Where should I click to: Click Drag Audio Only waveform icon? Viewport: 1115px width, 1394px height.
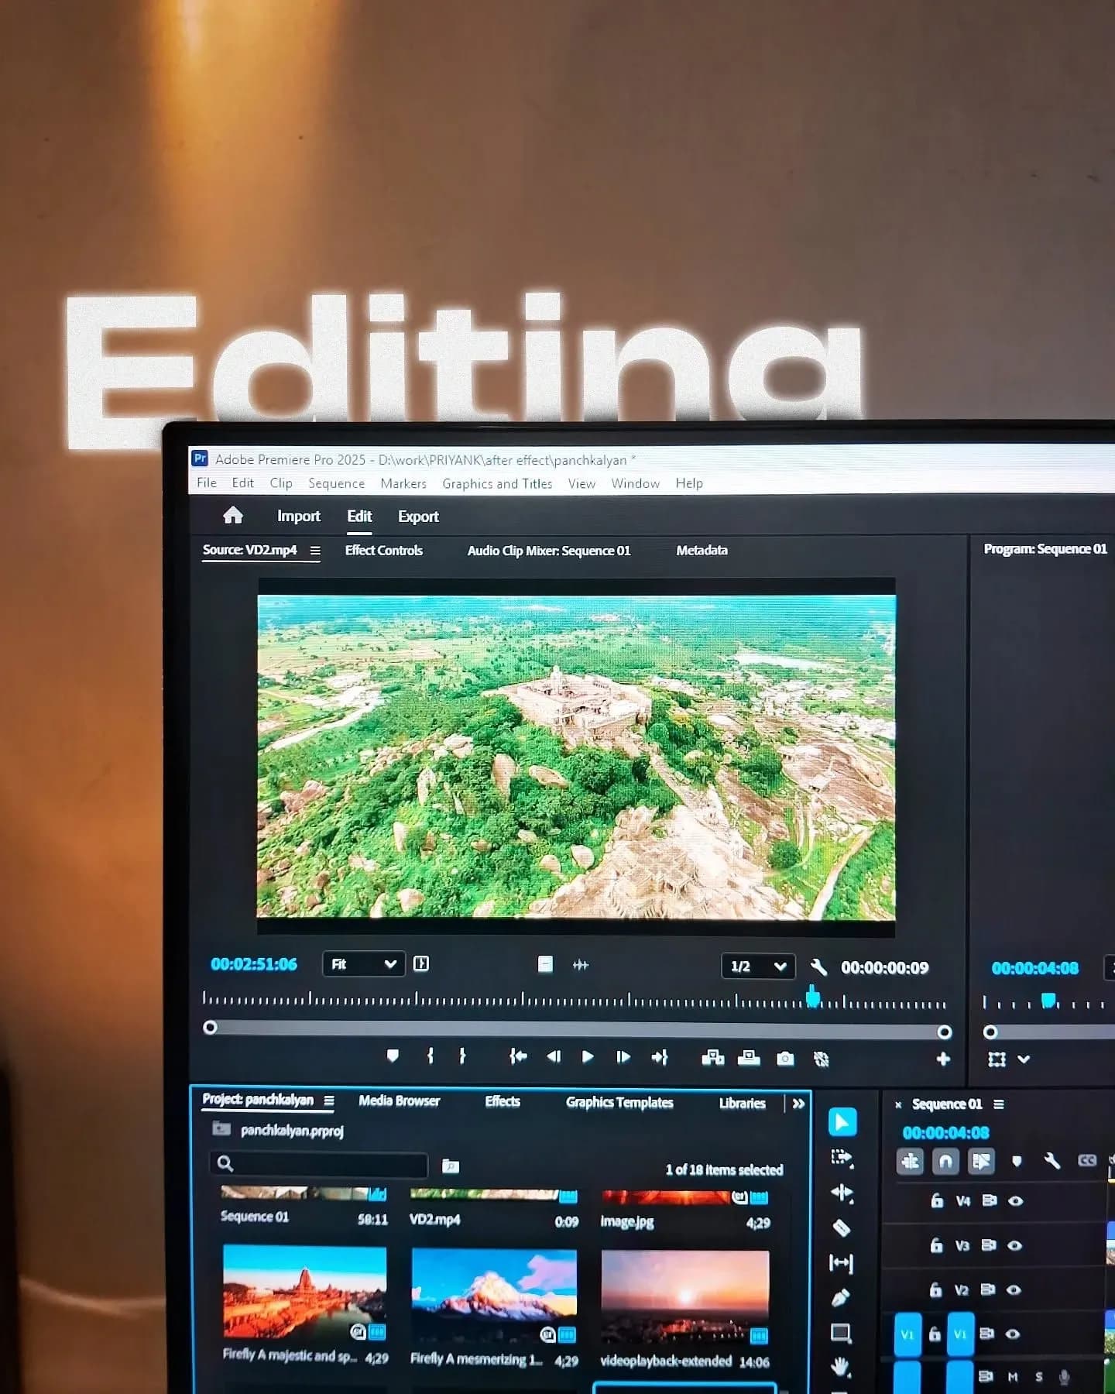[x=581, y=965]
